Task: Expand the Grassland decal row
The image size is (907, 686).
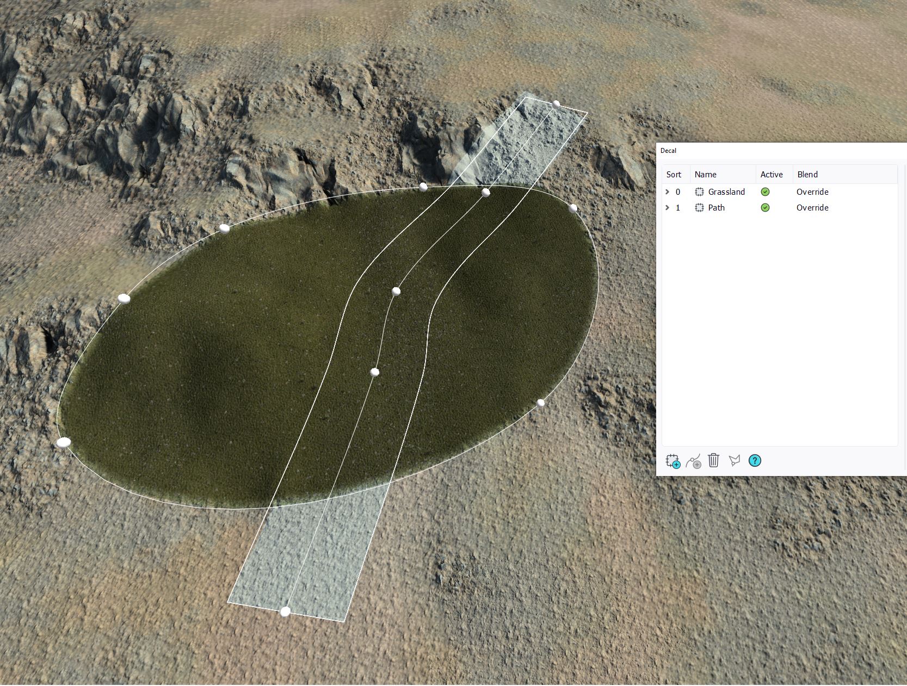Action: [668, 192]
